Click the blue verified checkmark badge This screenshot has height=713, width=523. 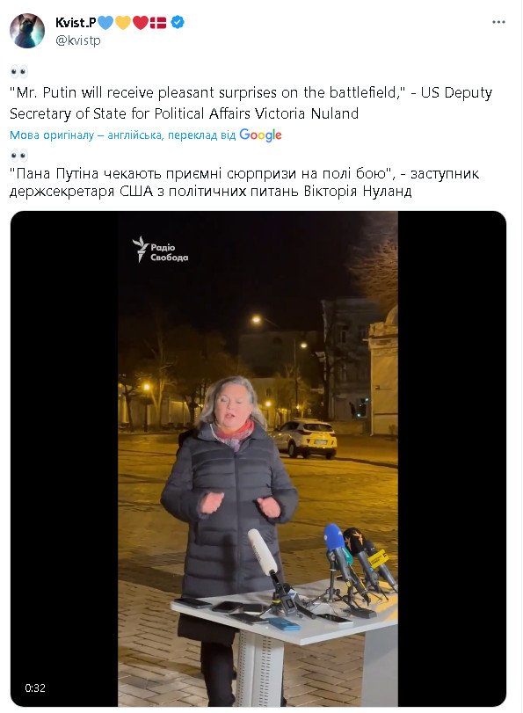(x=178, y=22)
